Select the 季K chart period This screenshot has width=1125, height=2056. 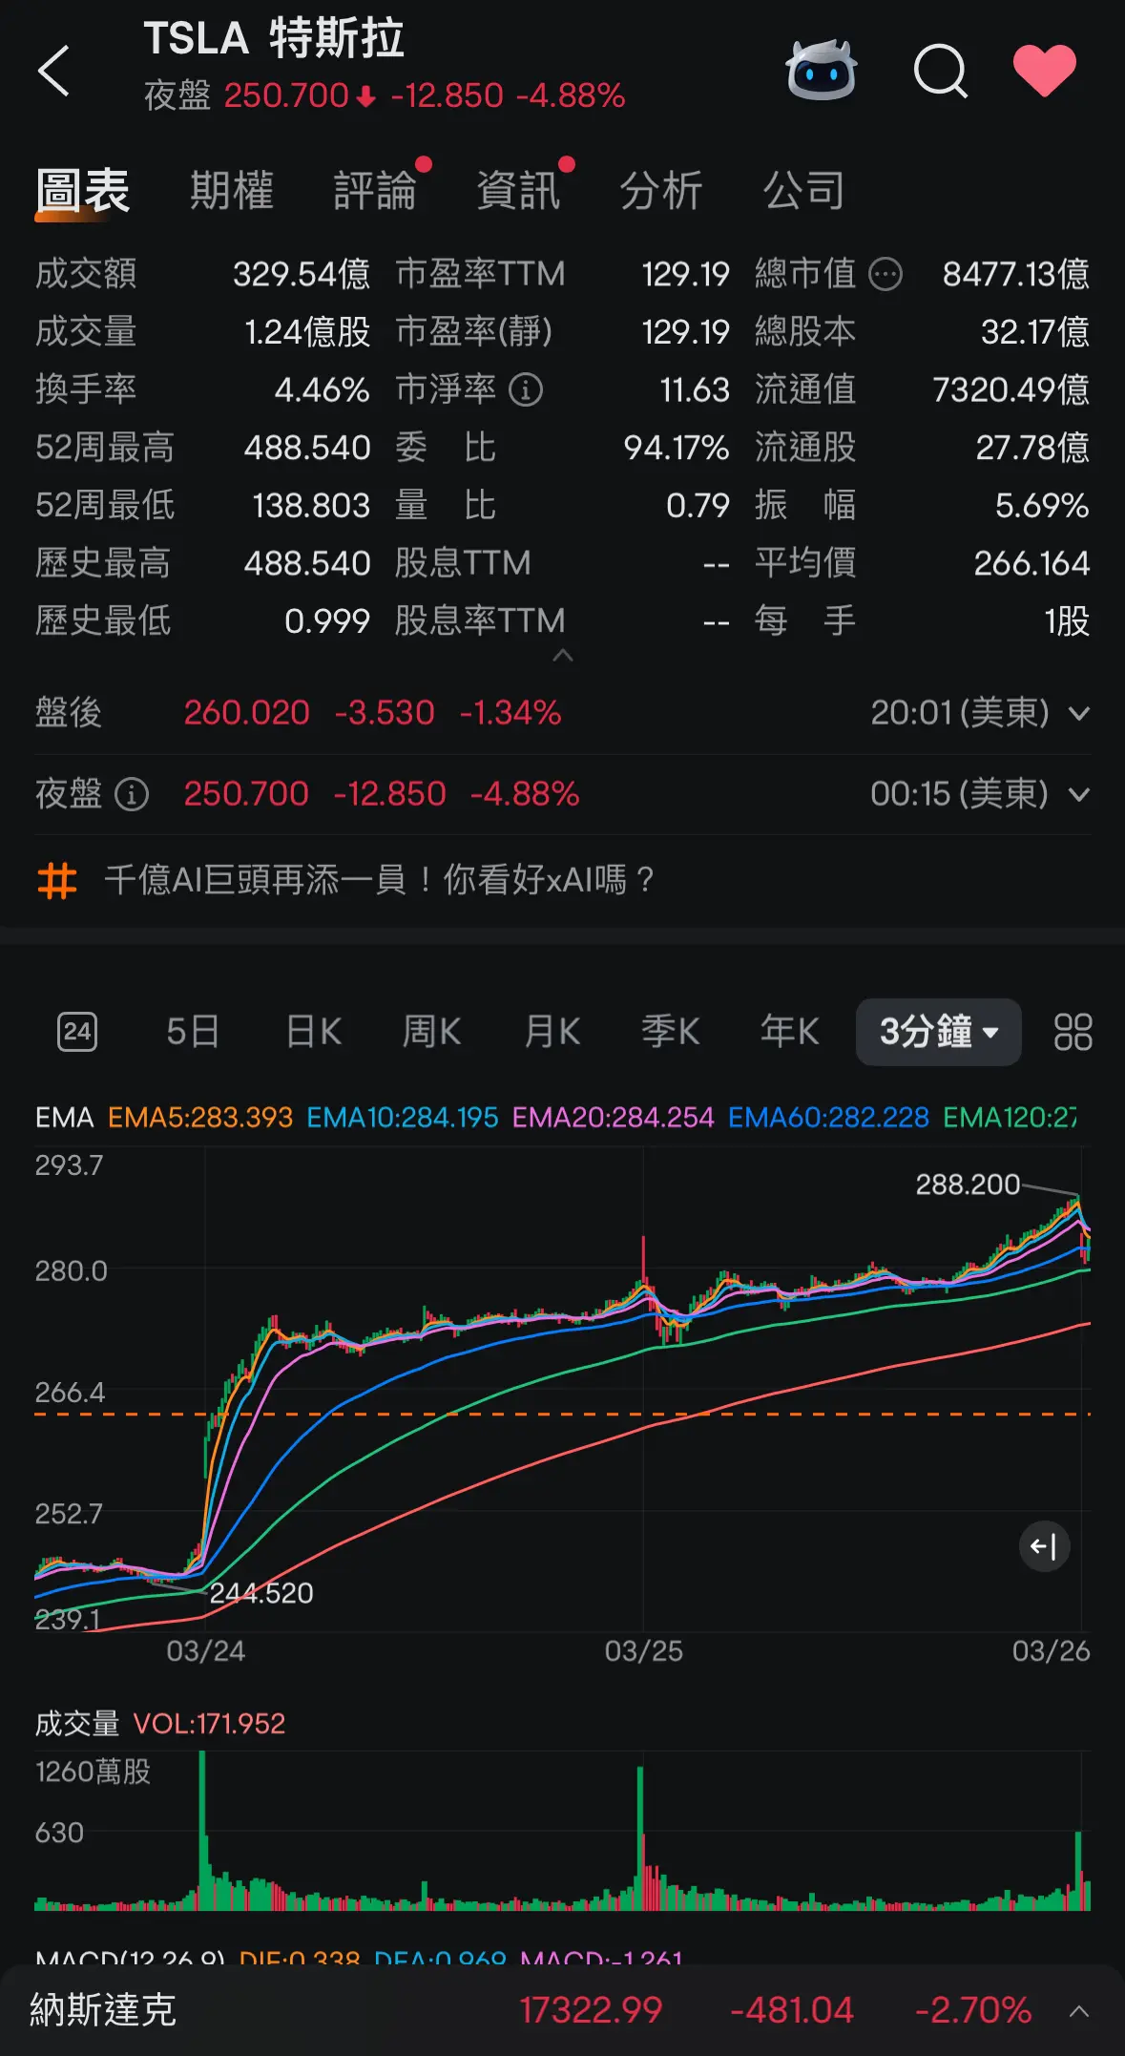pyautogui.click(x=671, y=1032)
